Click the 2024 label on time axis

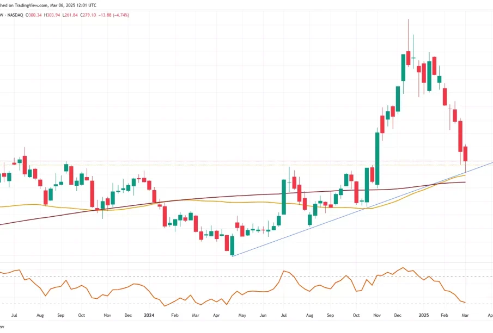click(149, 315)
